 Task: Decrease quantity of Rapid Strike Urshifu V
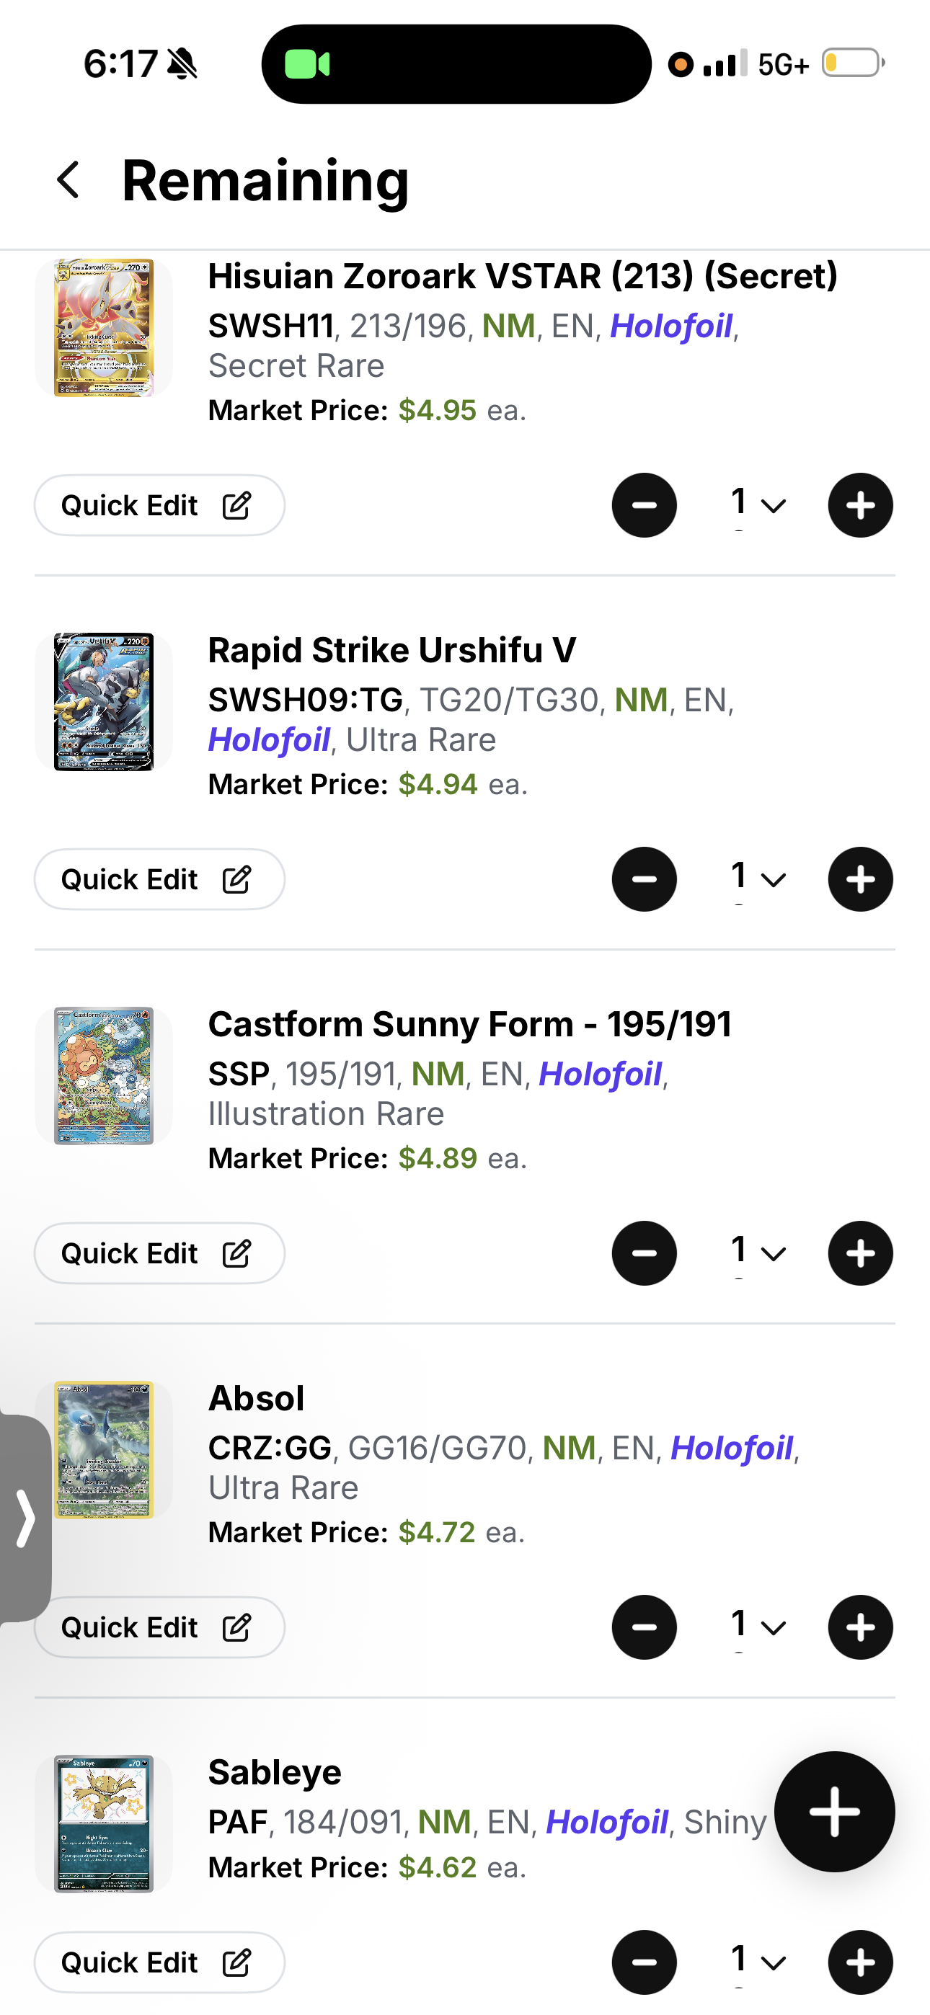[645, 879]
